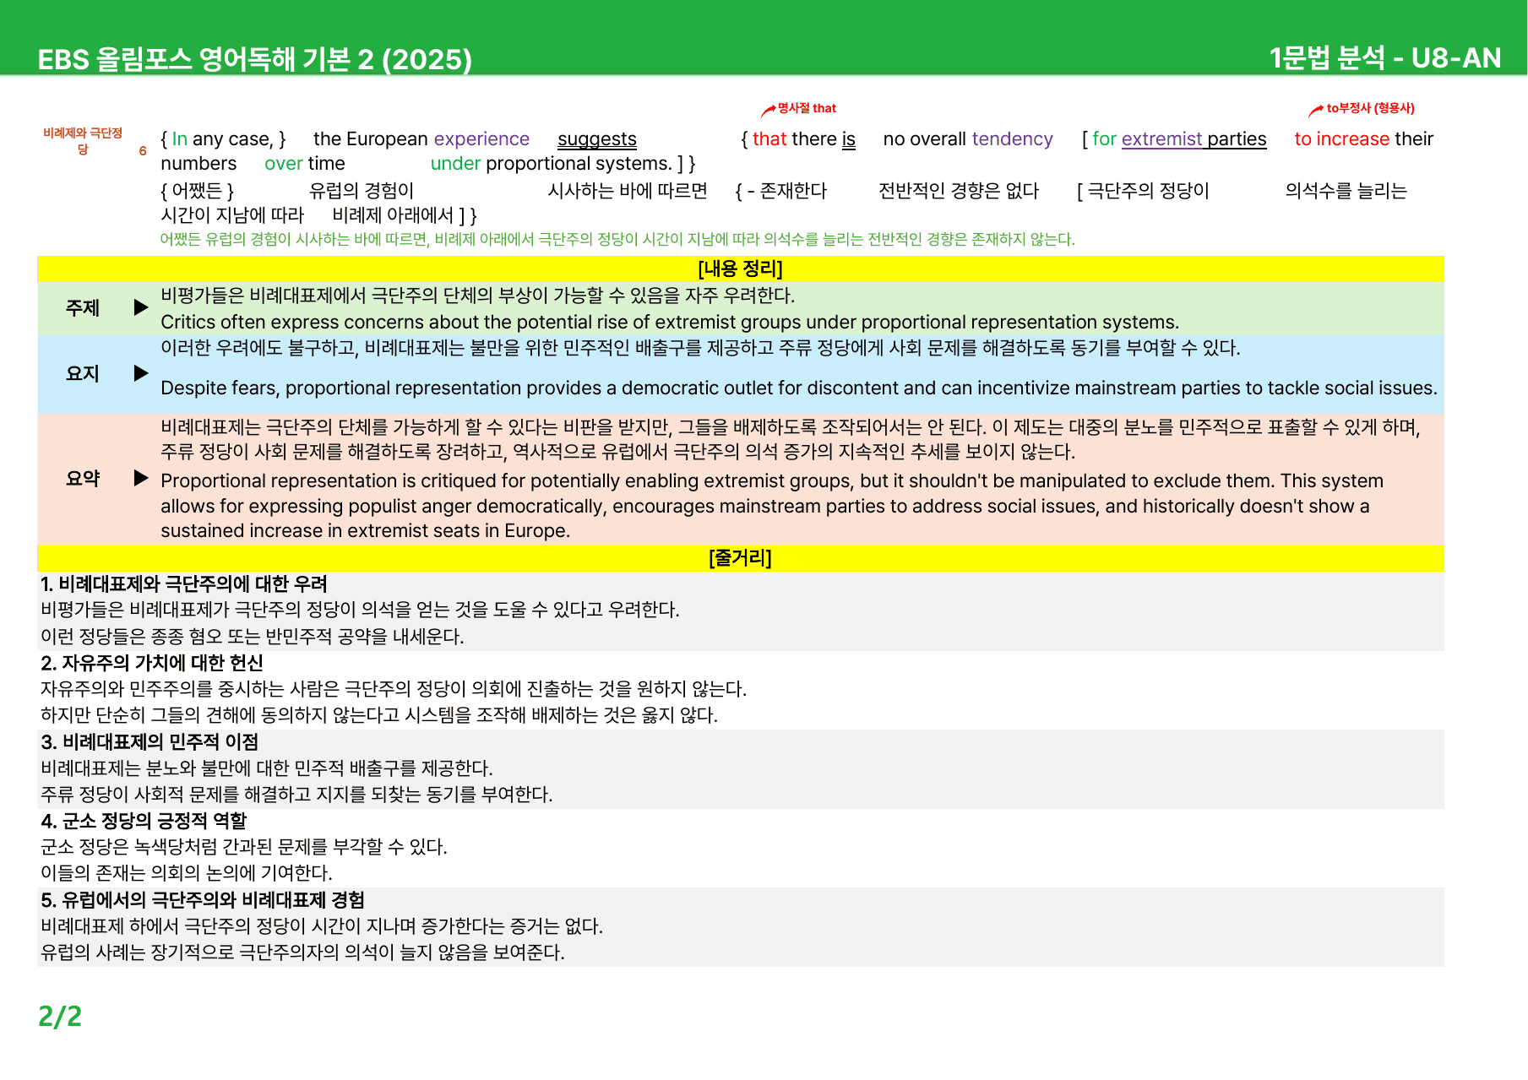The width and height of the screenshot is (1528, 1080).
Task: Click the triangle arrow beside '주제'
Action: [x=141, y=307]
